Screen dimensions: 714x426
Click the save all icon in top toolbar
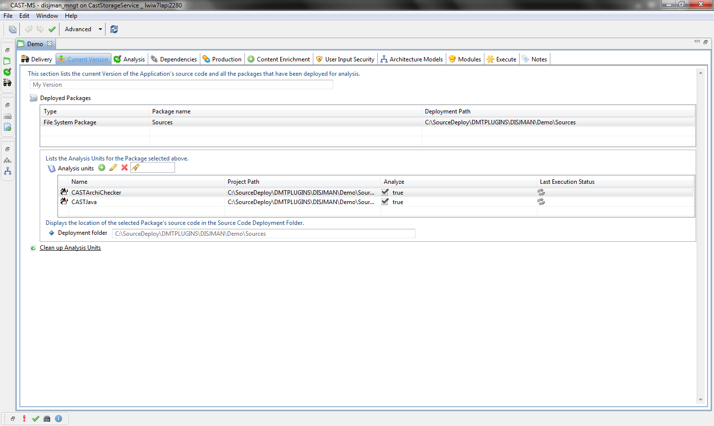[x=12, y=29]
